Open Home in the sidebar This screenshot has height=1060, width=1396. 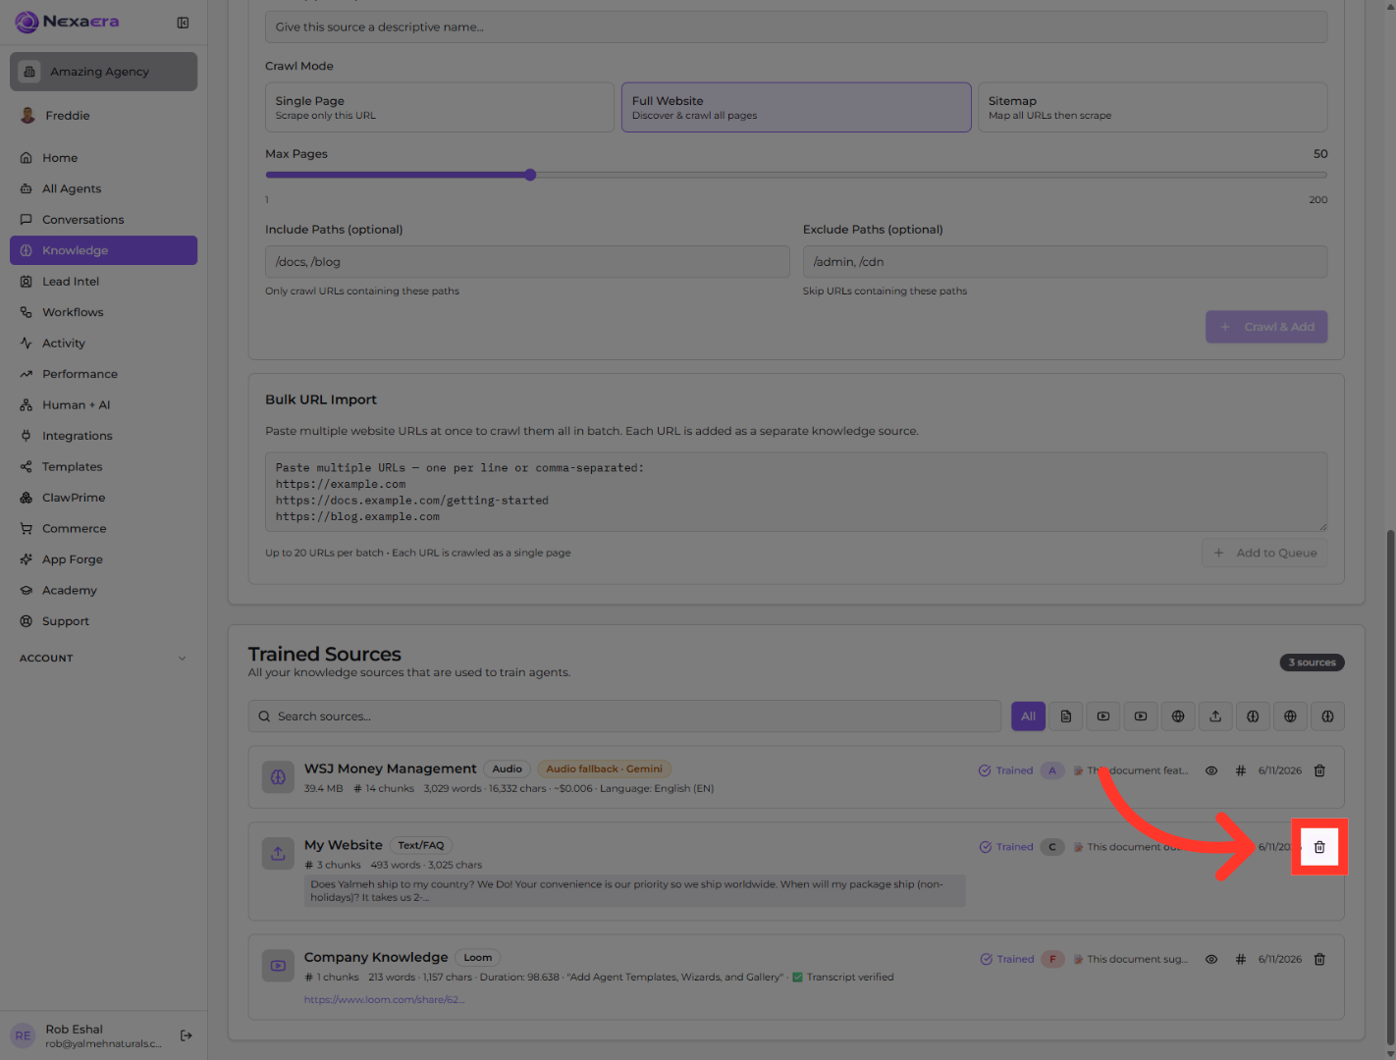[x=103, y=158]
